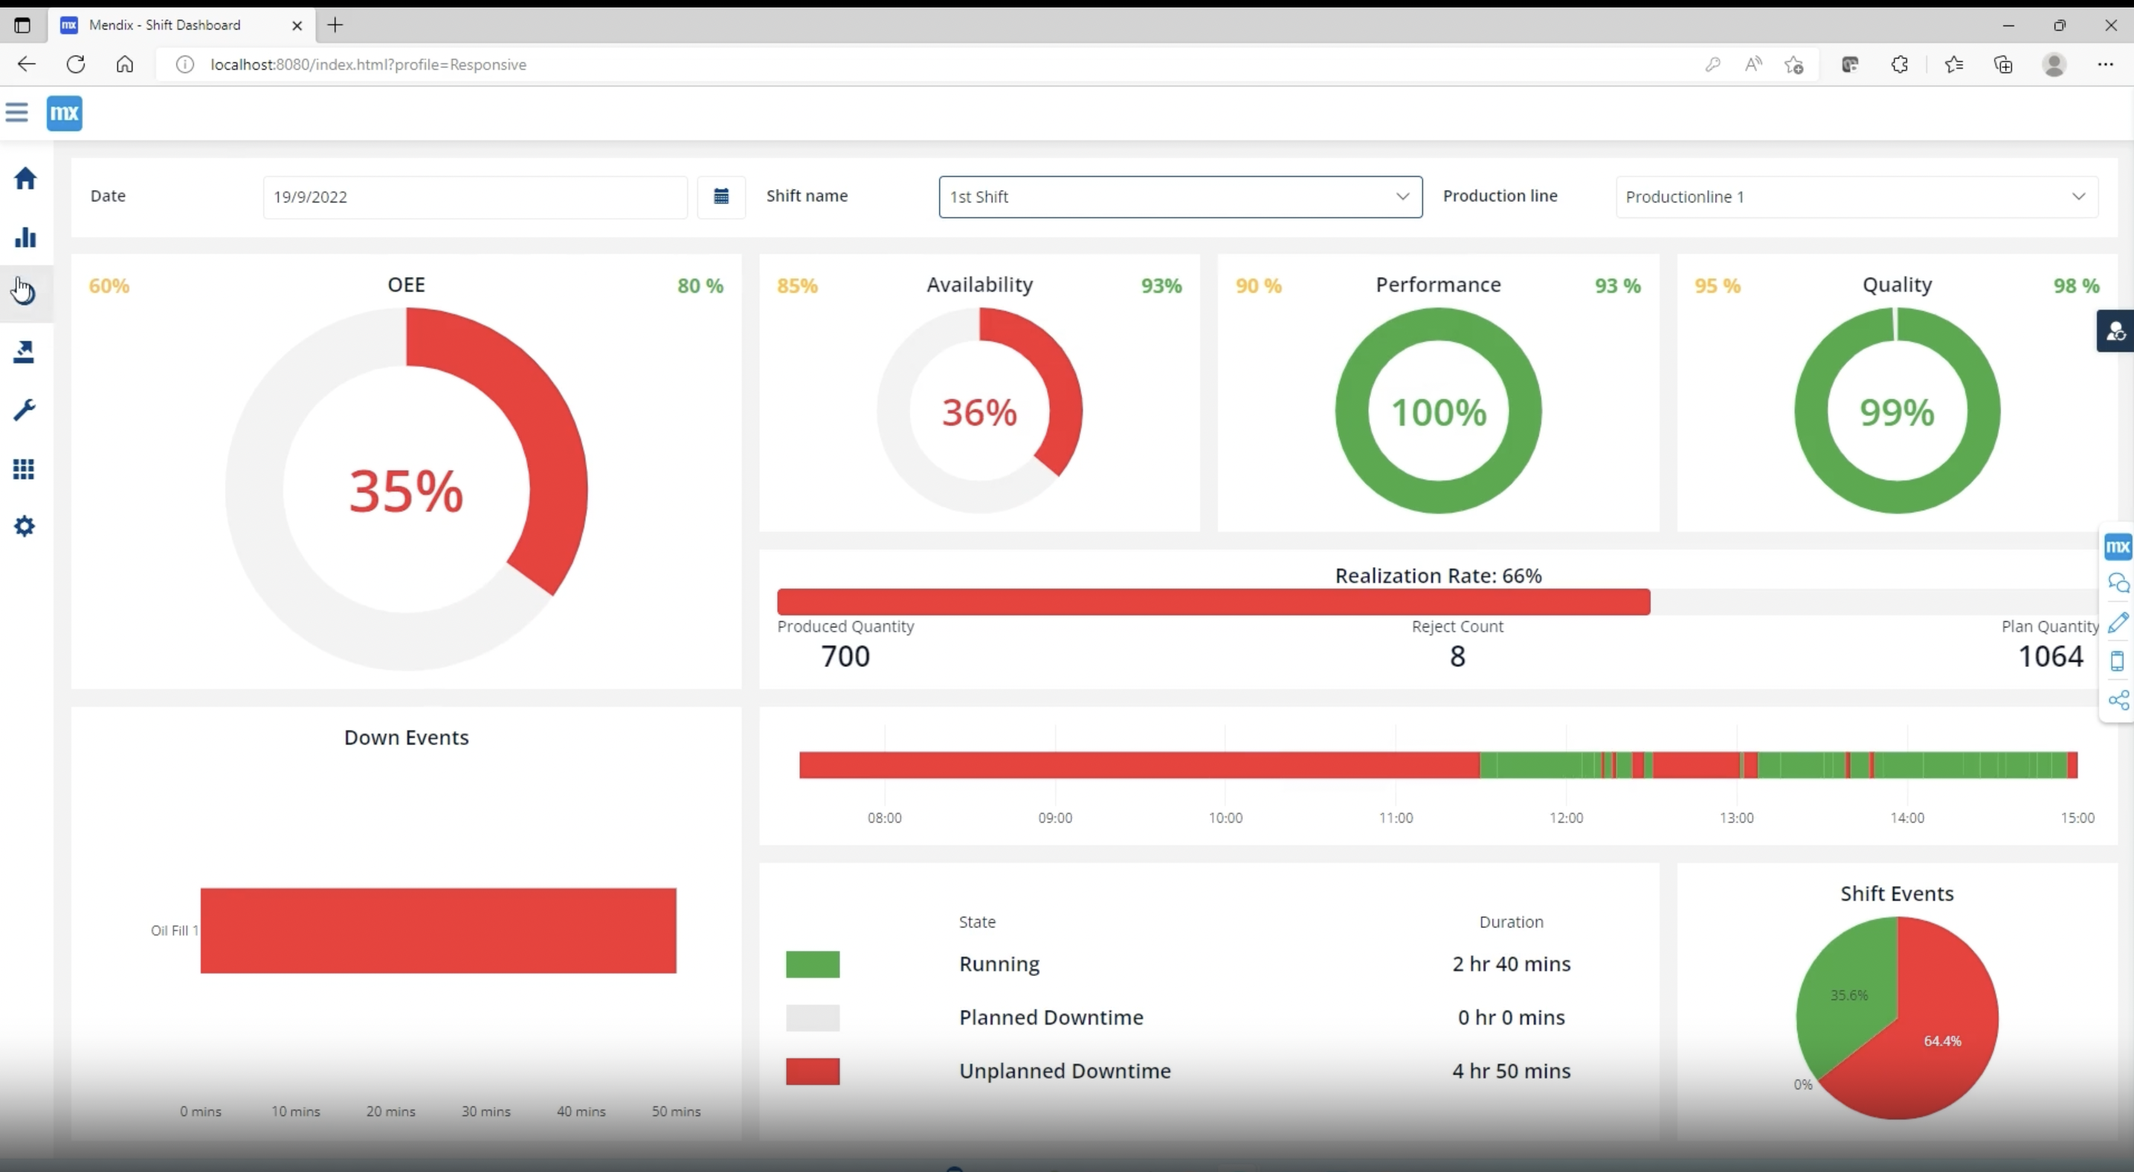Click the browser address bar URL
The width and height of the screenshot is (2134, 1172).
pos(369,65)
